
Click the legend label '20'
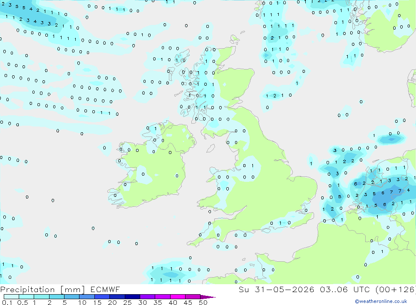click(112, 303)
